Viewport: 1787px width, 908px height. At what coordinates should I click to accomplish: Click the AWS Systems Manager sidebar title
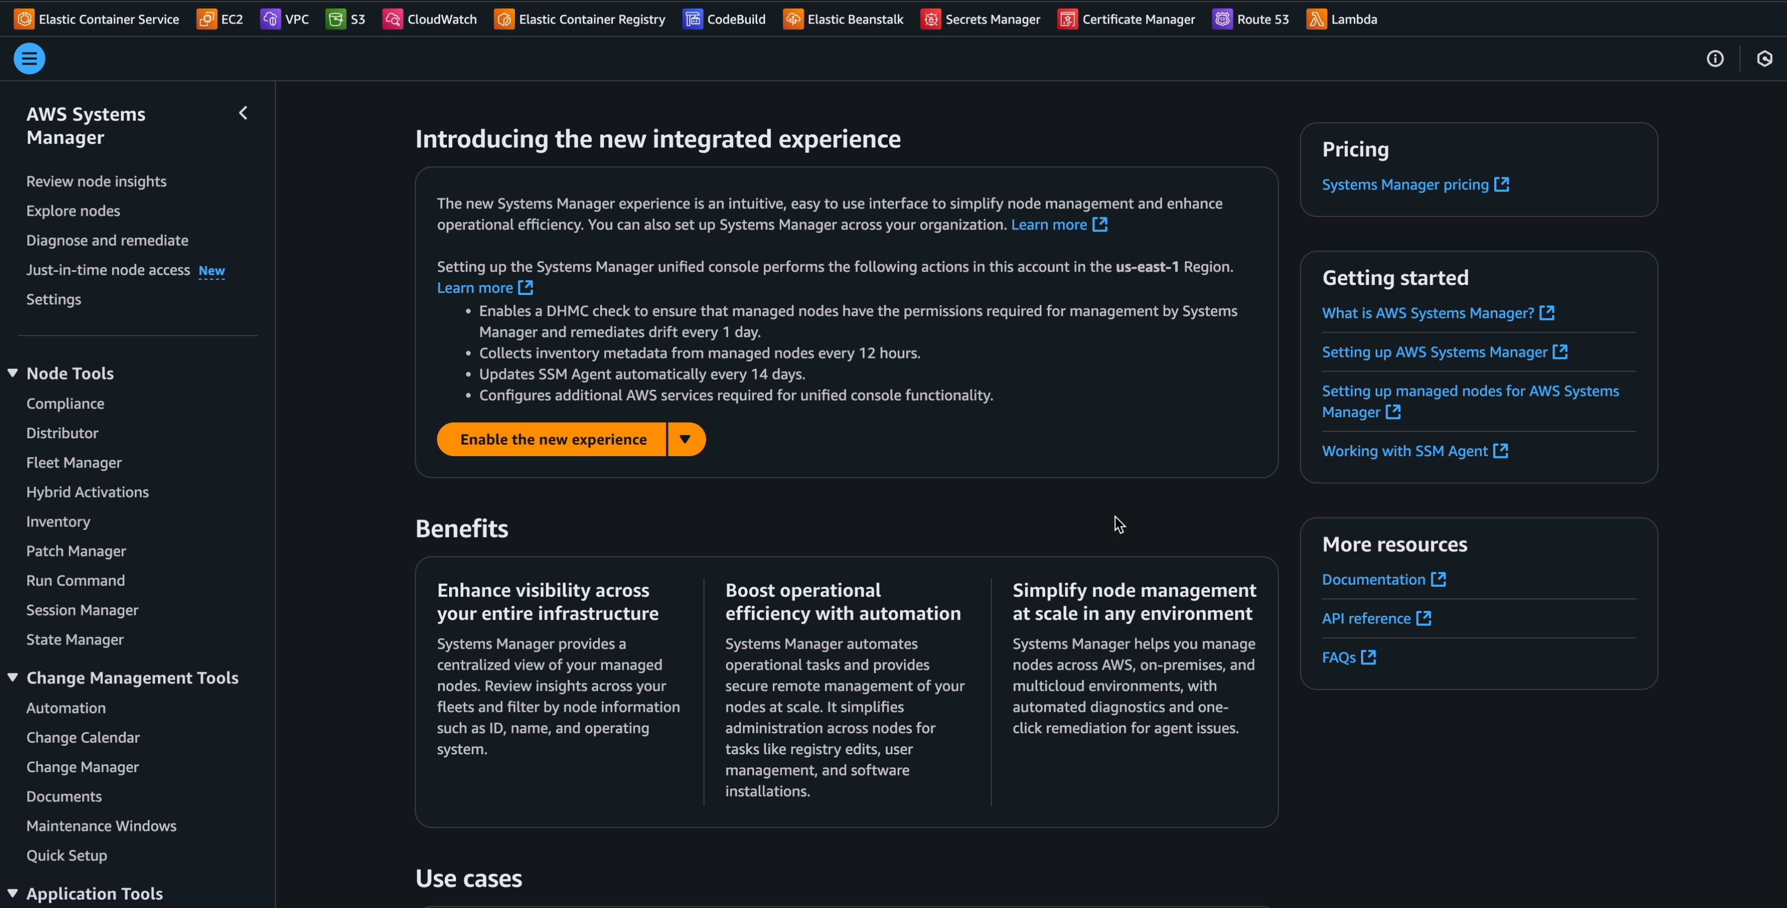[86, 125]
